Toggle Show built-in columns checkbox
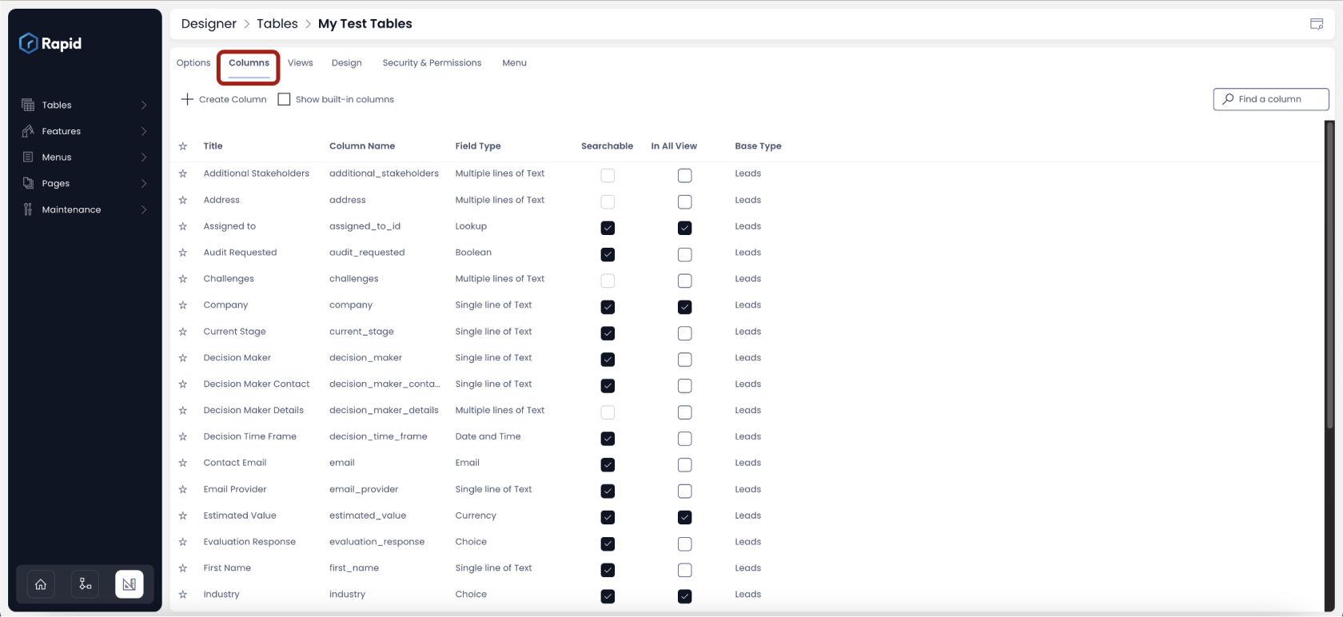 point(284,99)
